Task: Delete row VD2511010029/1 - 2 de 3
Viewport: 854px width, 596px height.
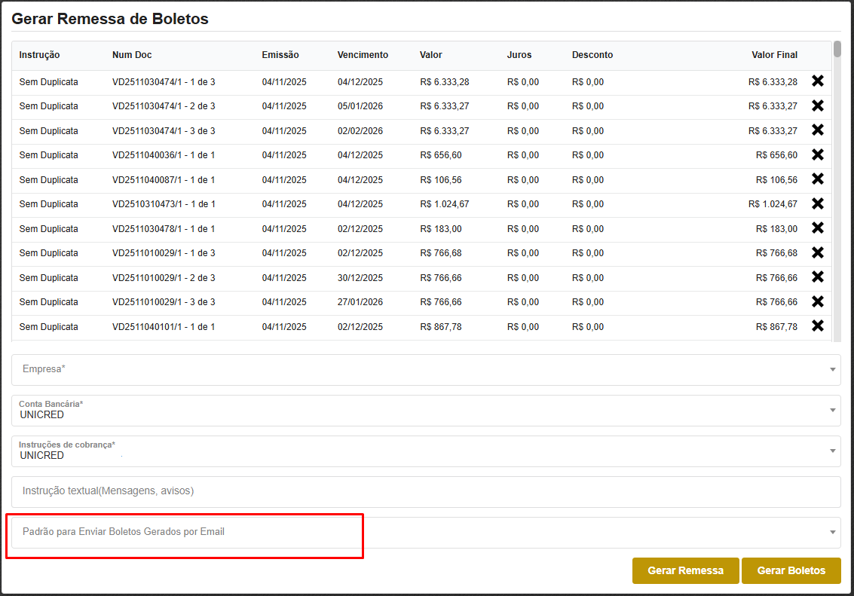Action: (817, 277)
